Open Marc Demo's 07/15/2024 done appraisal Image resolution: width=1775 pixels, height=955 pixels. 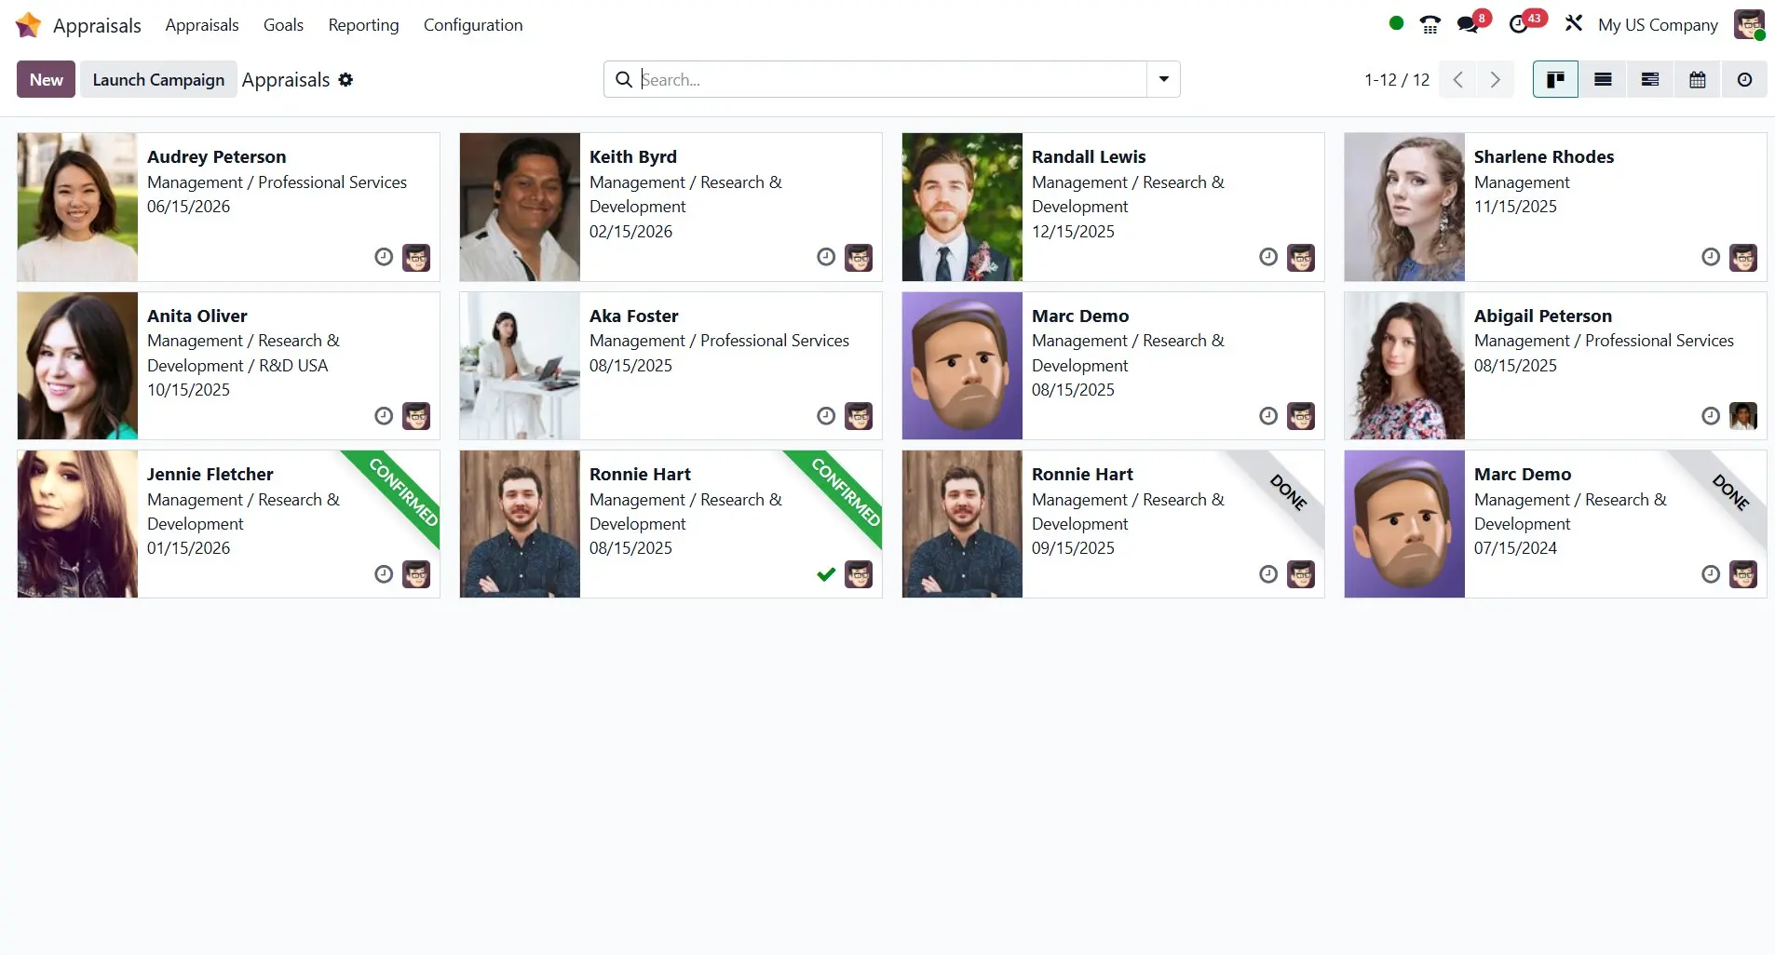[1555, 524]
